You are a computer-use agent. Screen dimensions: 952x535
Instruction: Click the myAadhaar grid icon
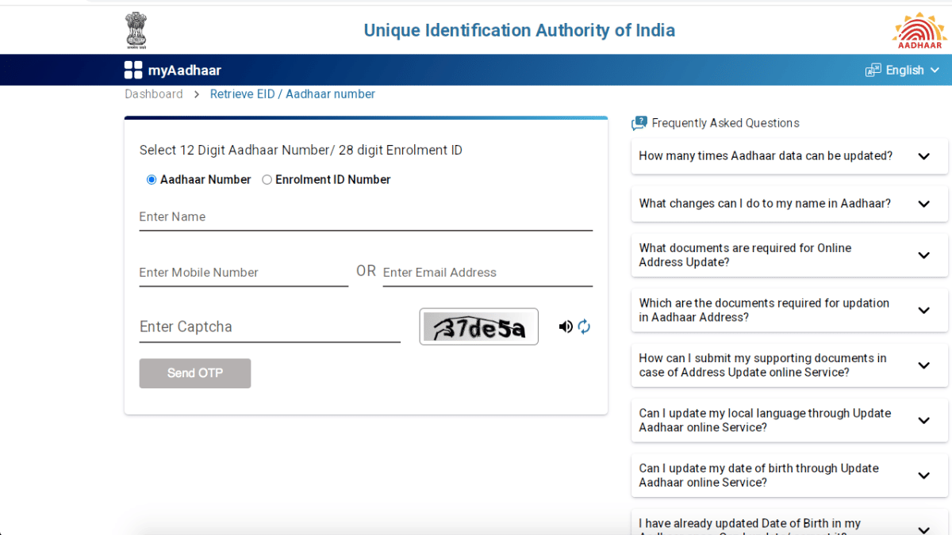(x=132, y=70)
